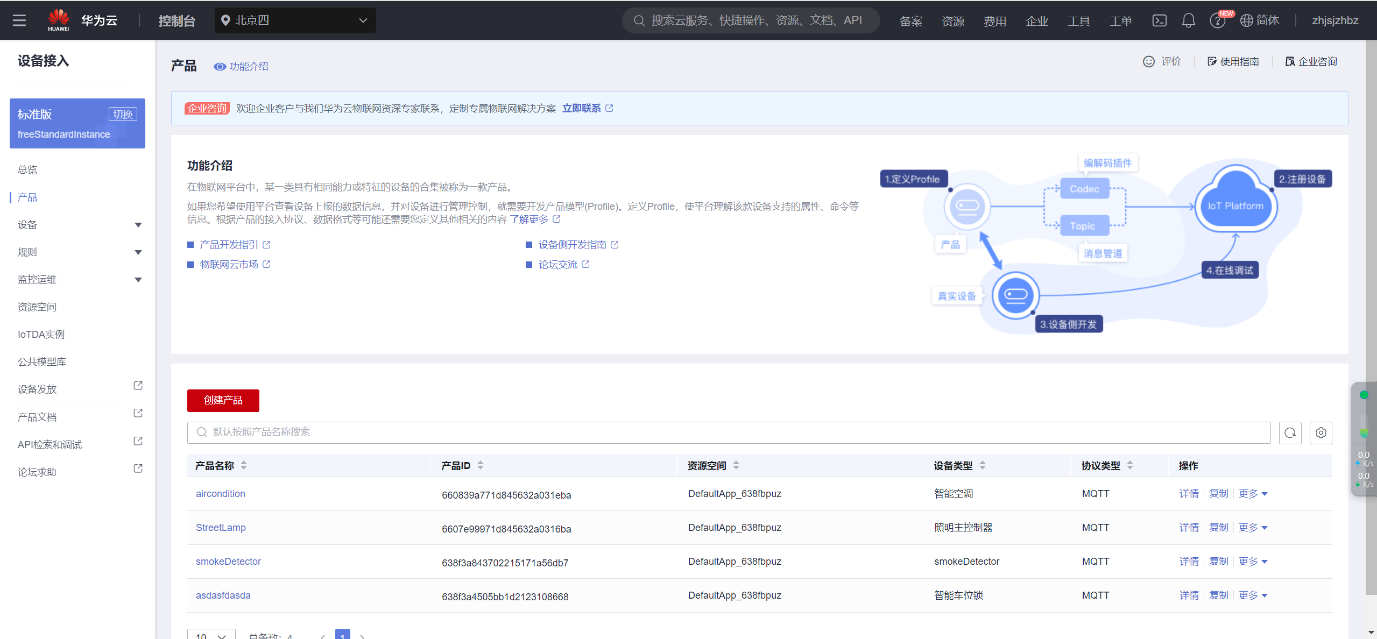Switch instance edition via 切换
This screenshot has width=1377, height=639.
point(123,114)
